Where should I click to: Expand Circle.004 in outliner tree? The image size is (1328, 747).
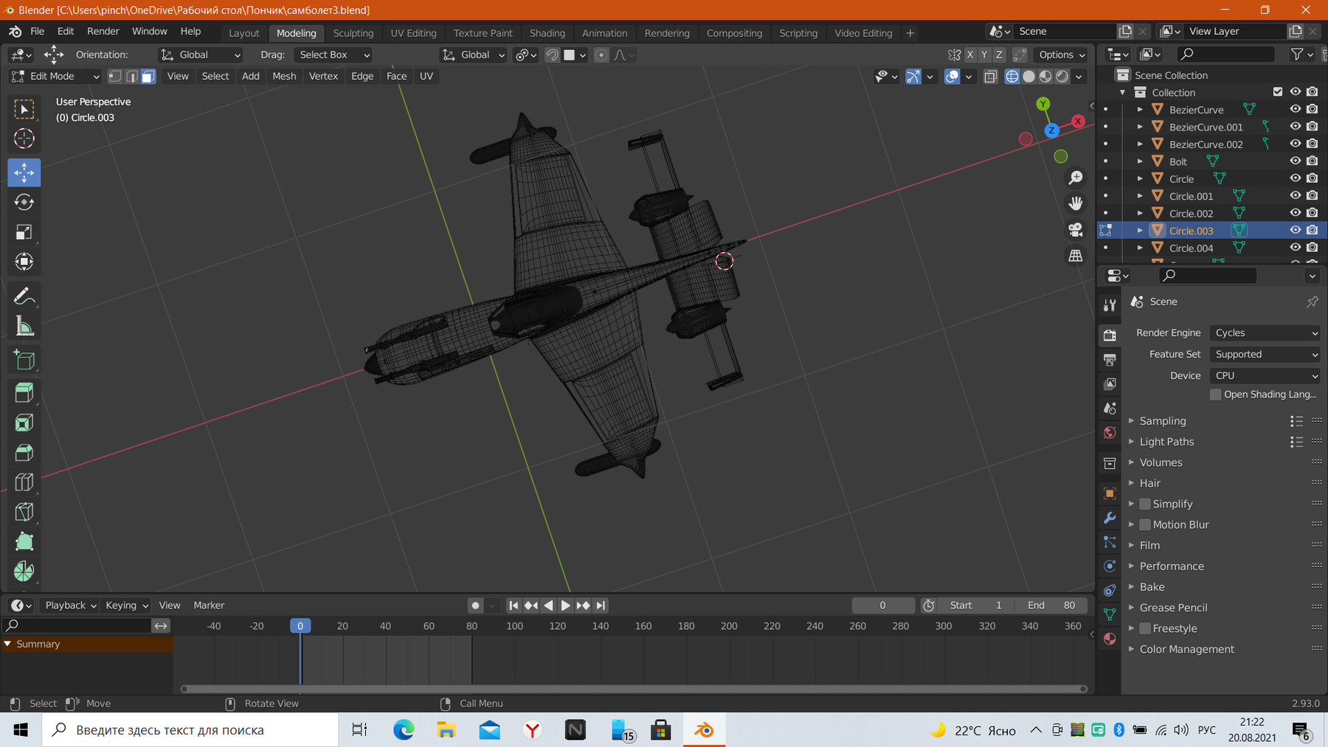click(x=1140, y=248)
